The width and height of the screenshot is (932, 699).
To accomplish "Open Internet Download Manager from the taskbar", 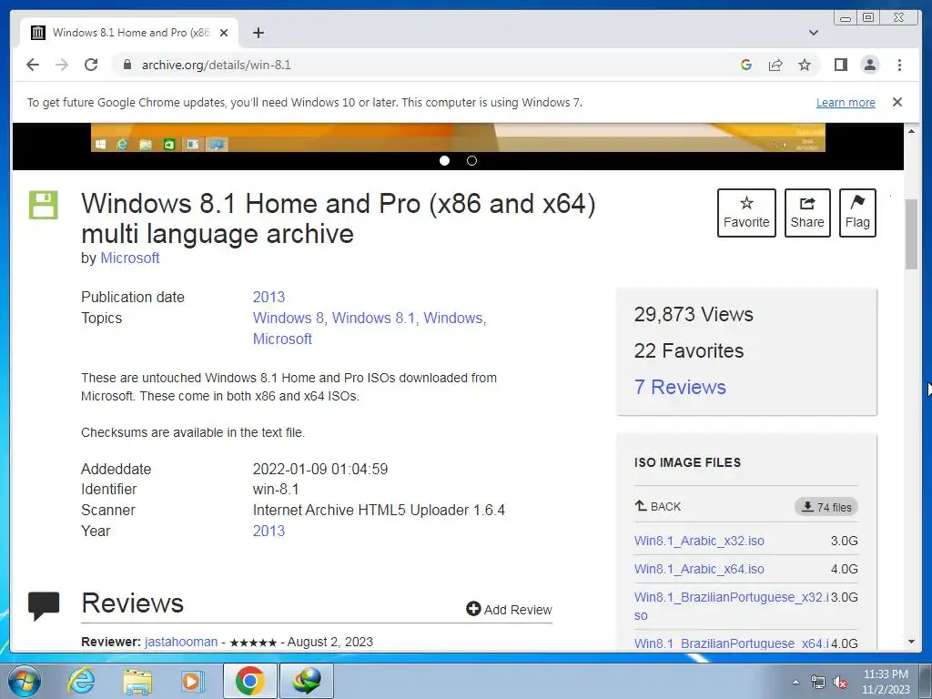I will (307, 681).
